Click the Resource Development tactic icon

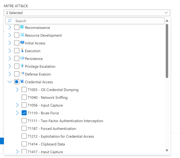coord(22,35)
